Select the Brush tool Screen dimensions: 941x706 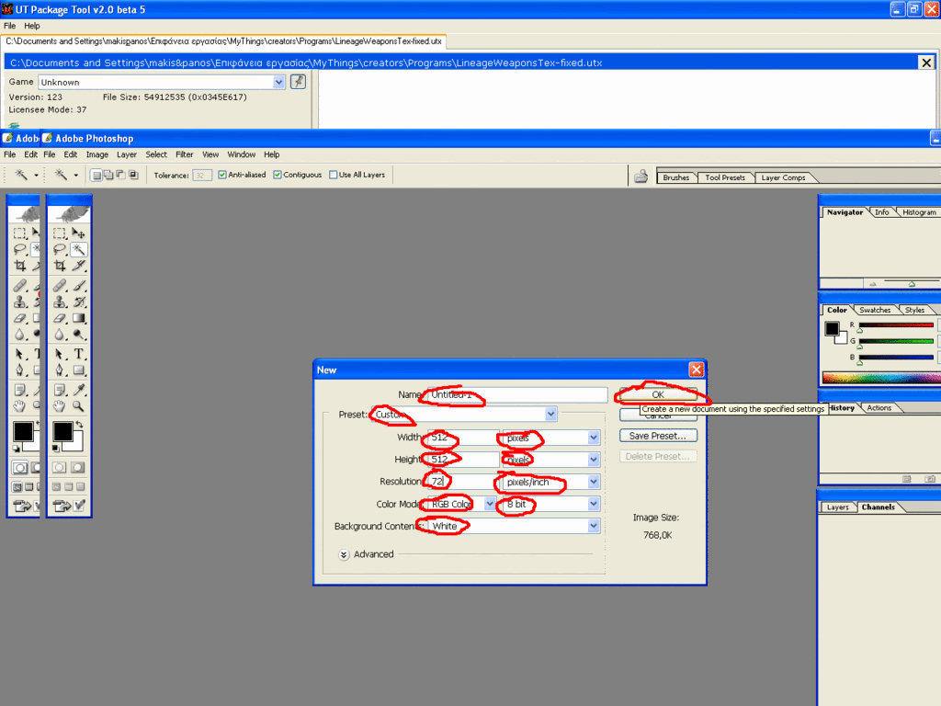point(80,286)
